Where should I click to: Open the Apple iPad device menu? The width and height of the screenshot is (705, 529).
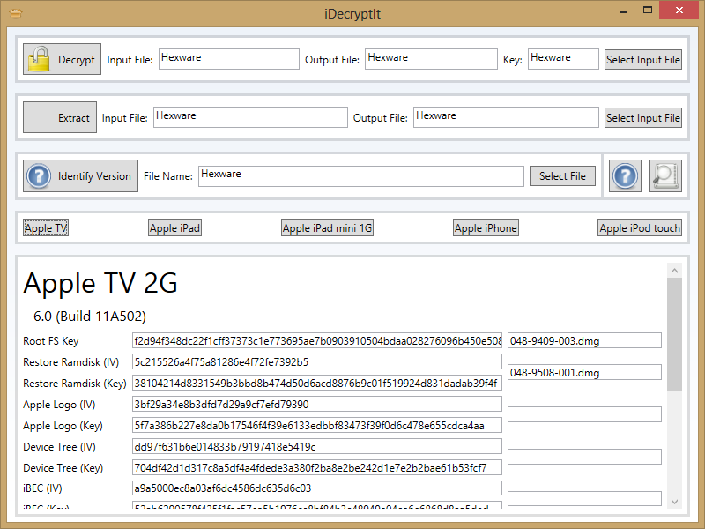(x=174, y=228)
